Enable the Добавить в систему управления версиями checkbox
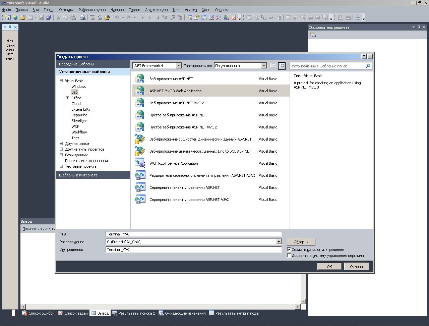The width and height of the screenshot is (429, 326). tap(289, 256)
